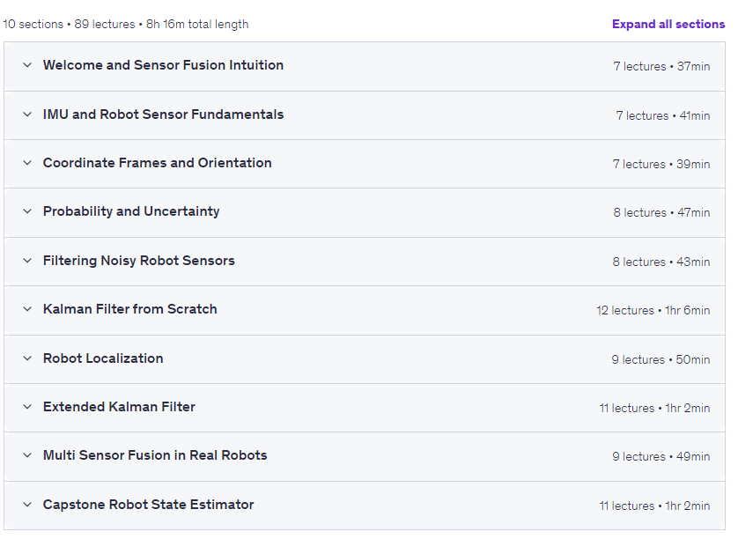The height and width of the screenshot is (539, 738).
Task: Open section title IMU and Robot Sensor Fundamentals
Action: pos(163,114)
